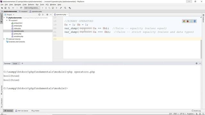Open the TODO tool window
Screen dimensions: 205x115
[36, 111]
